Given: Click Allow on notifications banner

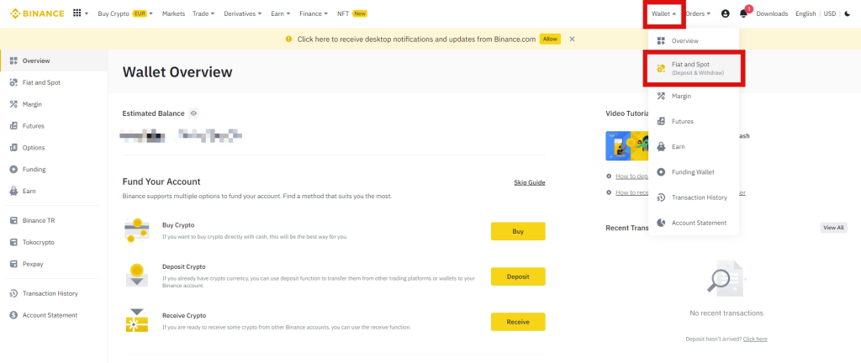Looking at the screenshot, I should 550,39.
